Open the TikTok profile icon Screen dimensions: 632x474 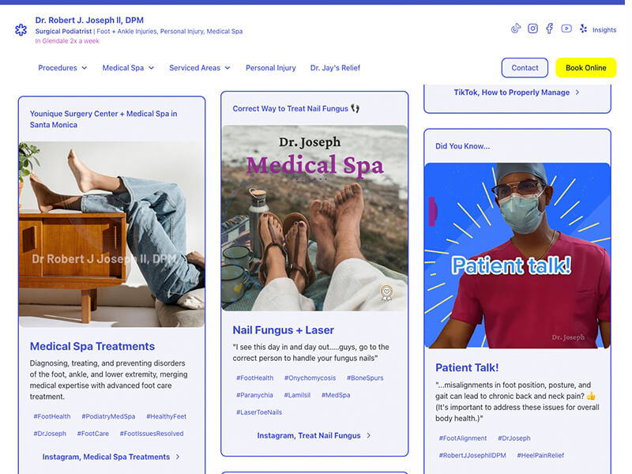[516, 28]
